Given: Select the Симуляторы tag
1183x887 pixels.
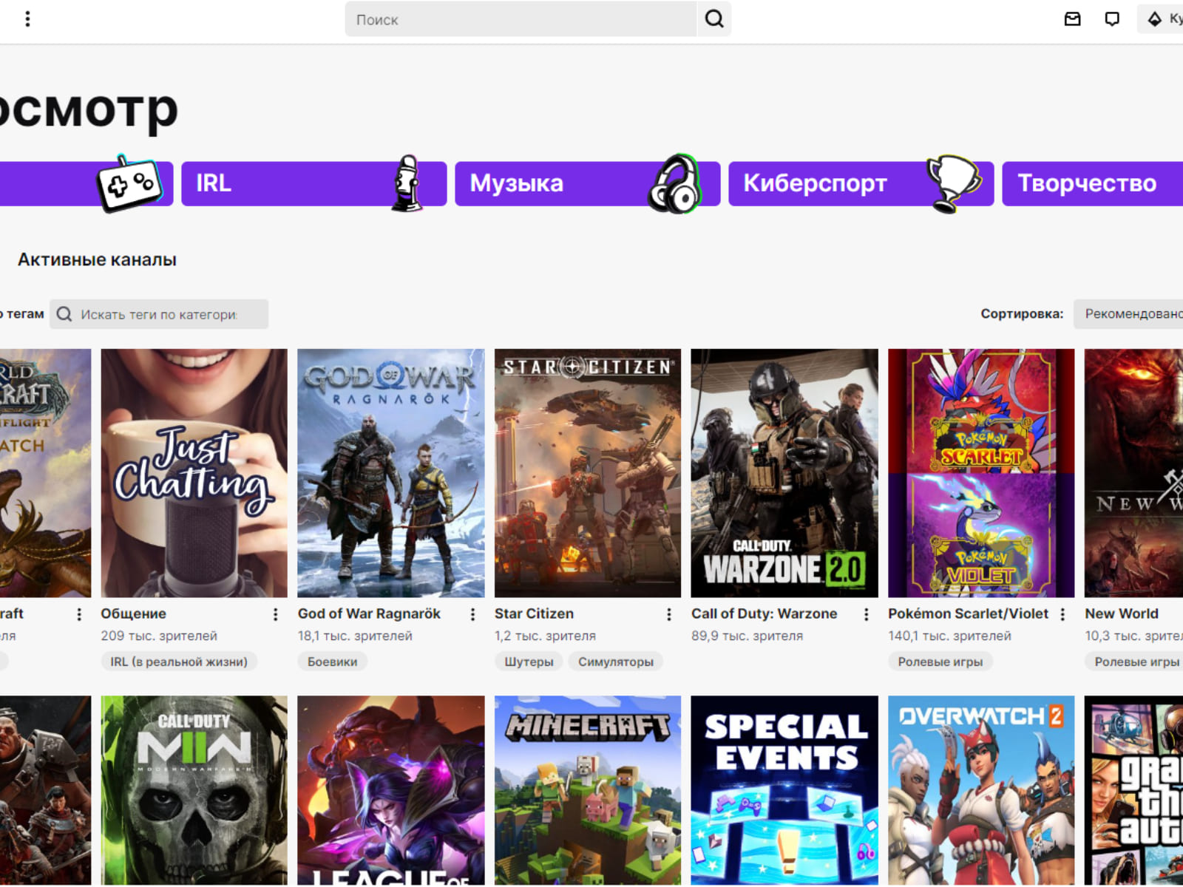Looking at the screenshot, I should tap(616, 662).
